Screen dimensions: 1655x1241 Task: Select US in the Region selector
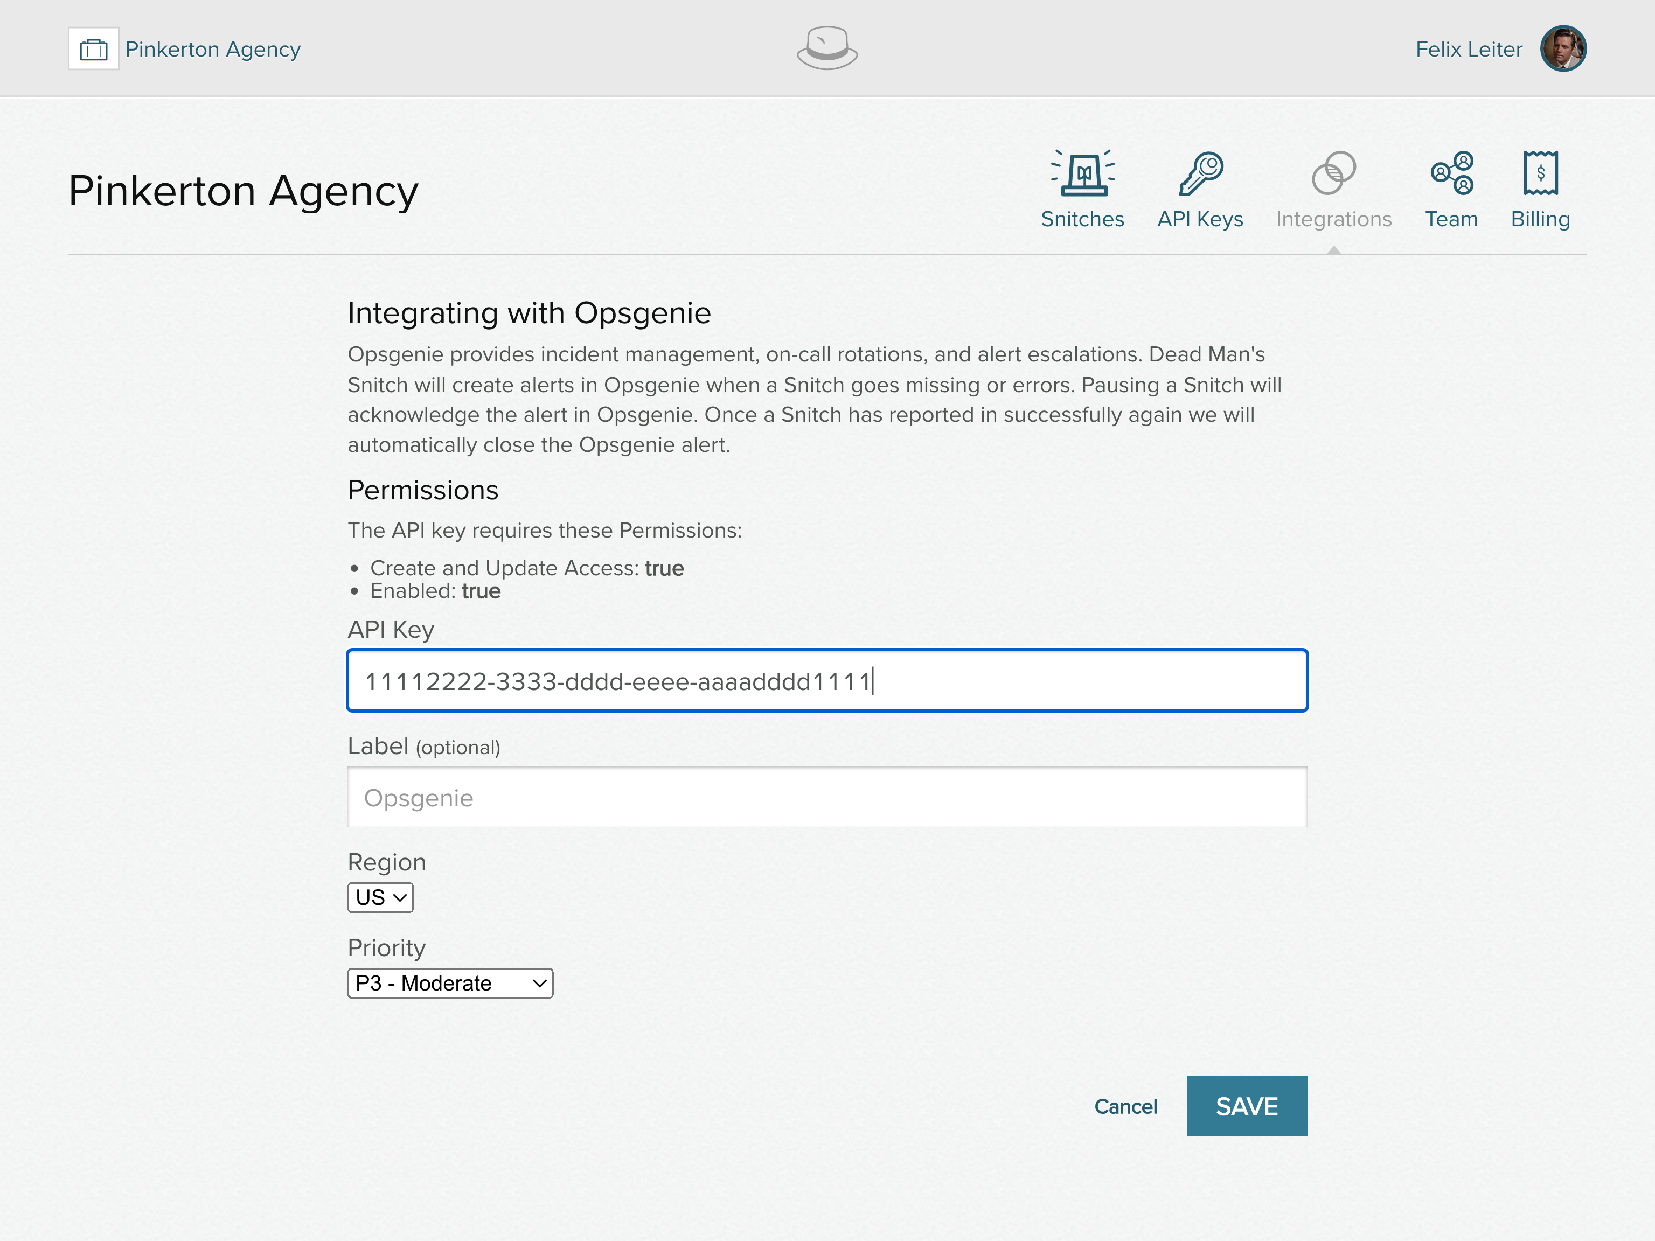tap(380, 898)
